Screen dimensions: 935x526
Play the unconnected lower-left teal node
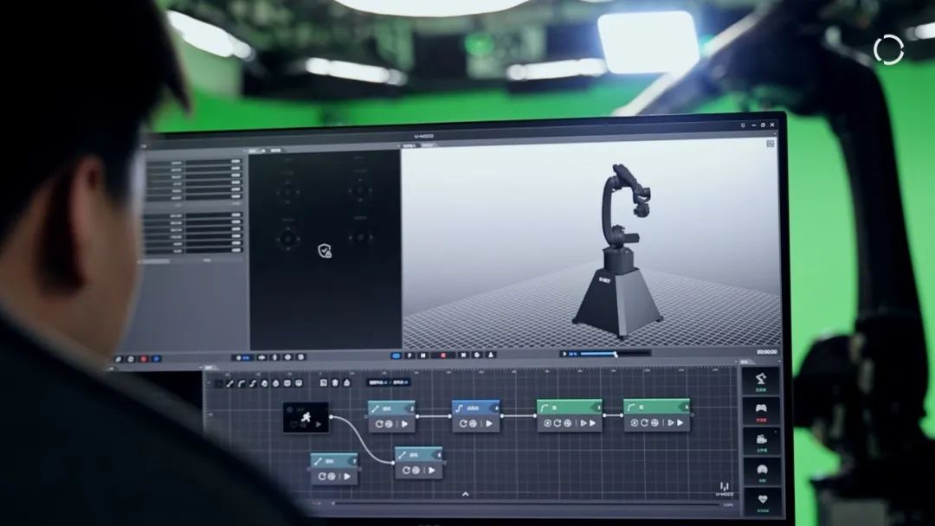click(347, 476)
